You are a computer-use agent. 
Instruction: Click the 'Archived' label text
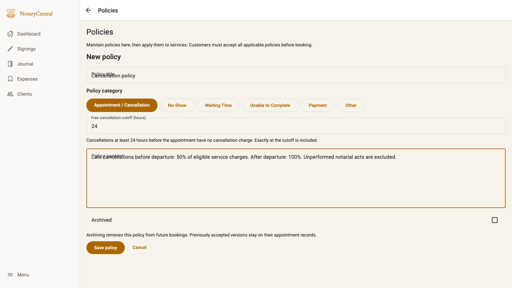point(101,220)
